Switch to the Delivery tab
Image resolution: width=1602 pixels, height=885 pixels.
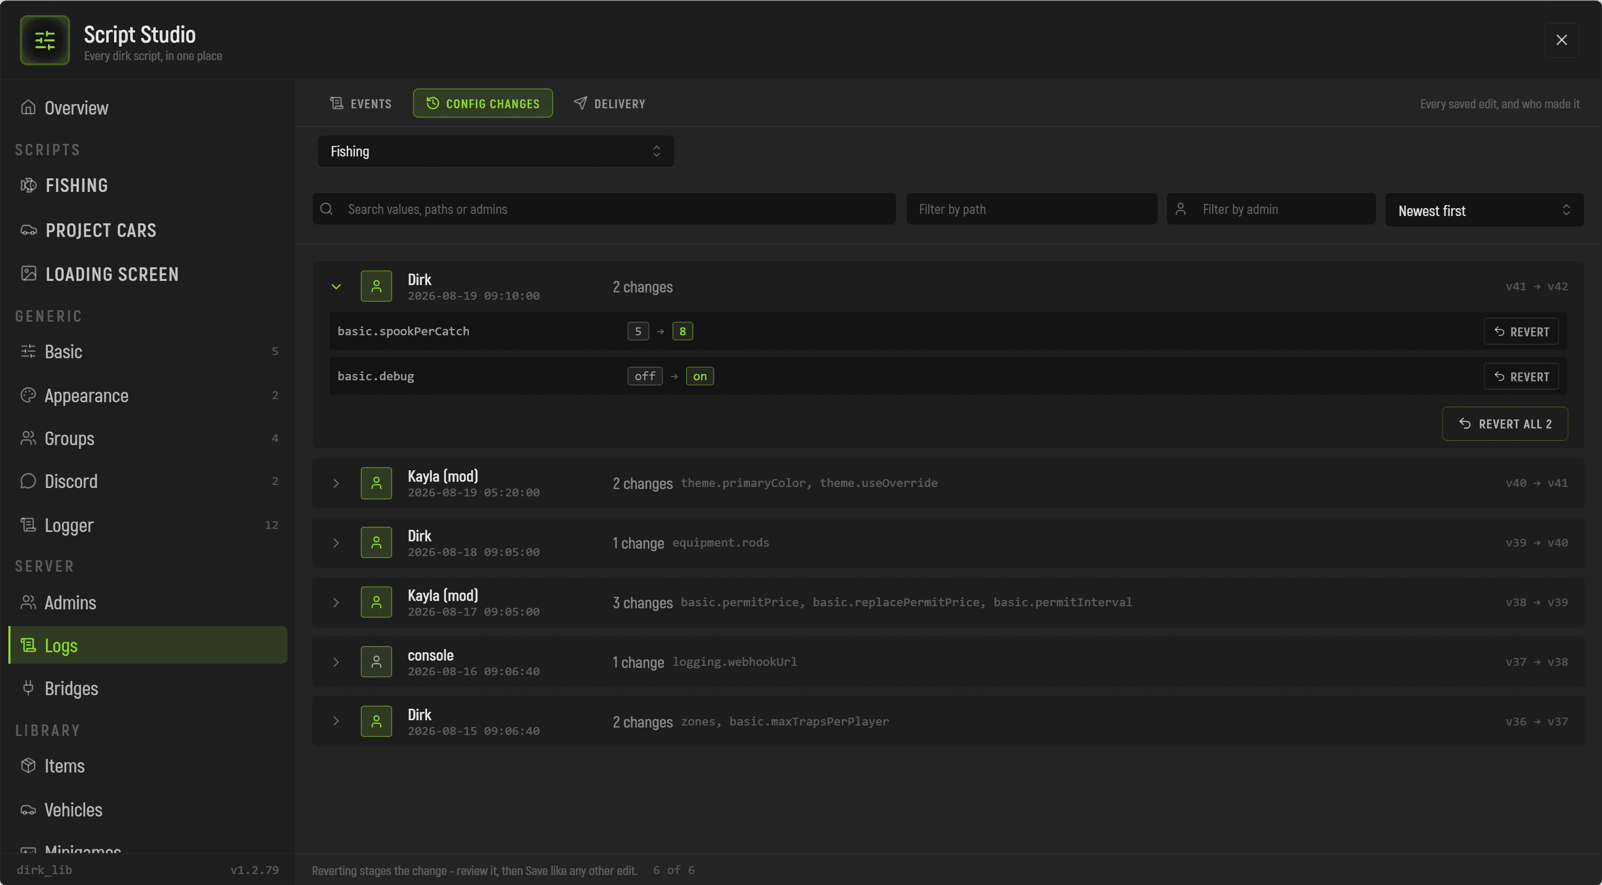pos(610,103)
